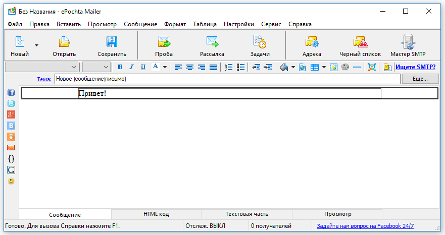Click the paint bucket fill color icon
Image resolution: width=445 pixels, height=235 pixels.
(x=284, y=67)
